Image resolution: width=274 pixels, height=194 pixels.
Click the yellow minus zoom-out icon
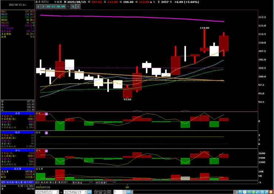(249, 192)
